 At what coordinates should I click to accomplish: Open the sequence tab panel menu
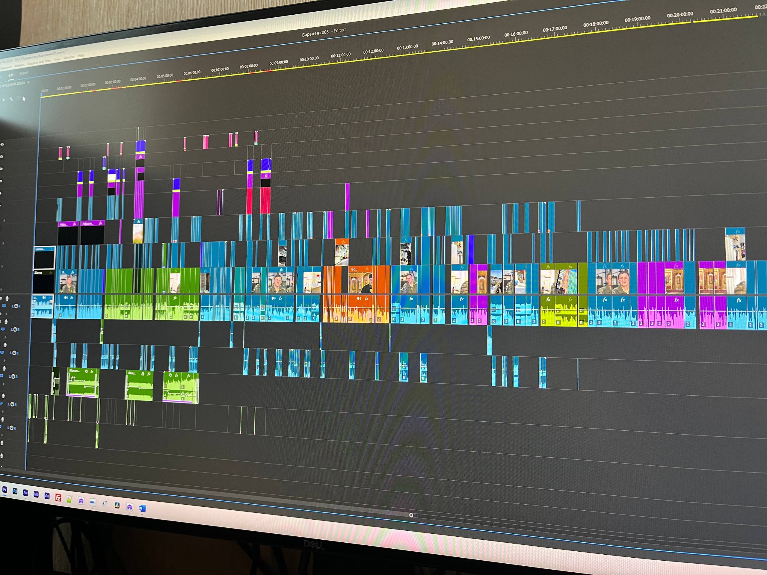click(28, 82)
